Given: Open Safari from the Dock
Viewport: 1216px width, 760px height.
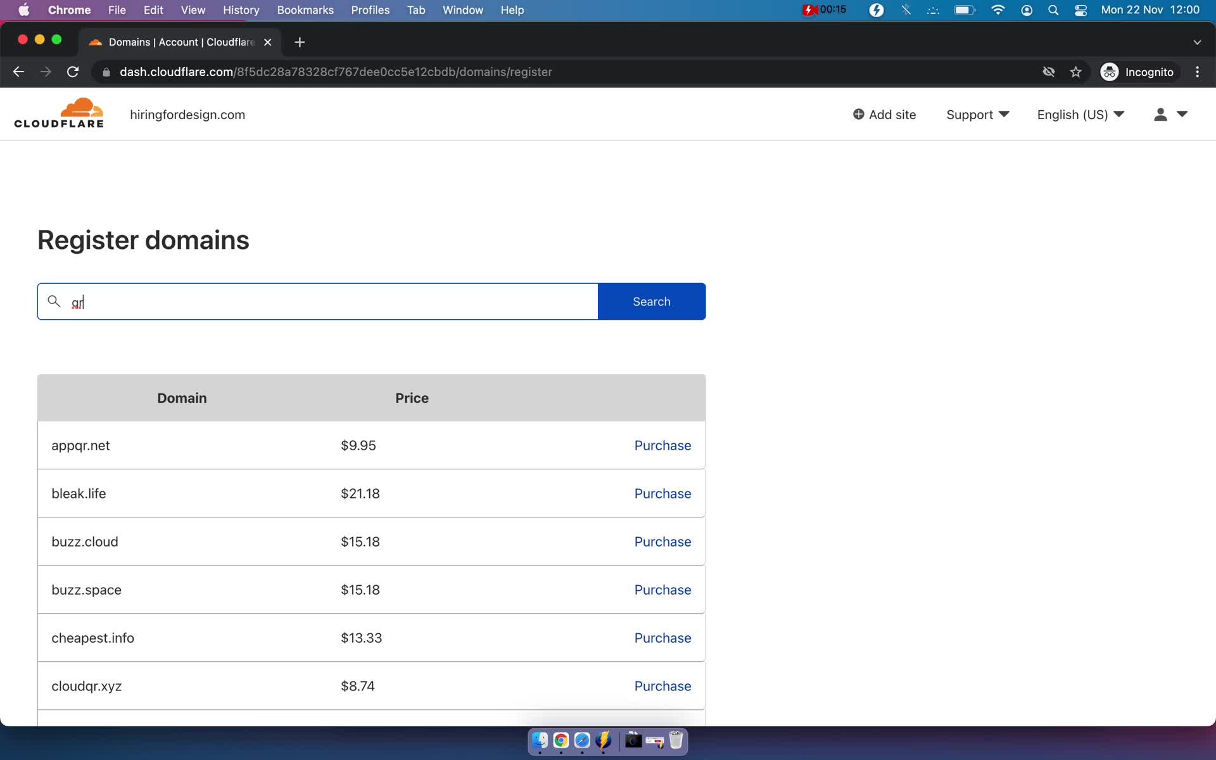Looking at the screenshot, I should tap(582, 740).
